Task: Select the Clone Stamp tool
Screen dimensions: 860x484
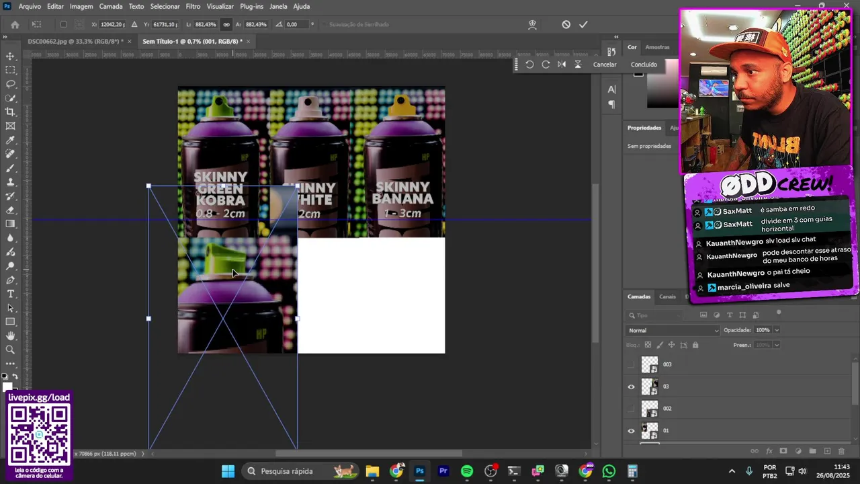Action: [10, 182]
